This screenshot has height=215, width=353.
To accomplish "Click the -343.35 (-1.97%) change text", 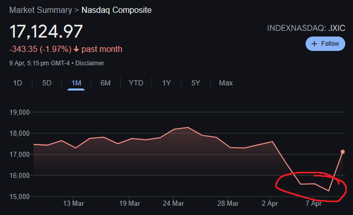I will pos(40,49).
